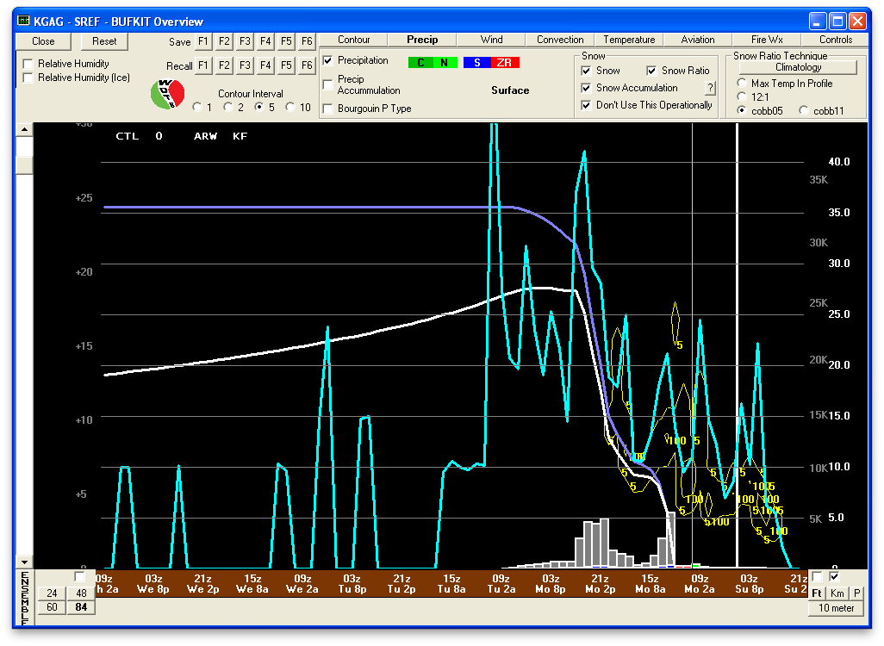Click 09z Tu 2a on time axis
The image size is (884, 646).
click(501, 584)
